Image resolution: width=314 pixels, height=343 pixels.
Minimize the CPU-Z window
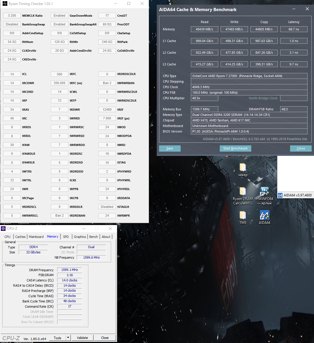[84, 229]
